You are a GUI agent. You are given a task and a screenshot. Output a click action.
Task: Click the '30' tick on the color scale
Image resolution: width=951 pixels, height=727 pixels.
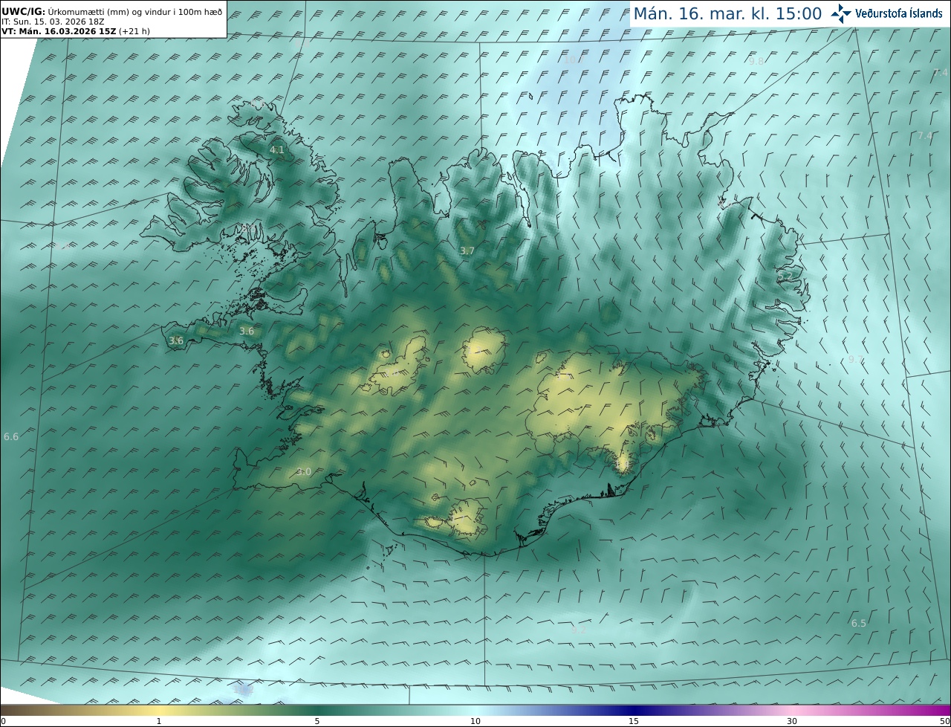(792, 721)
